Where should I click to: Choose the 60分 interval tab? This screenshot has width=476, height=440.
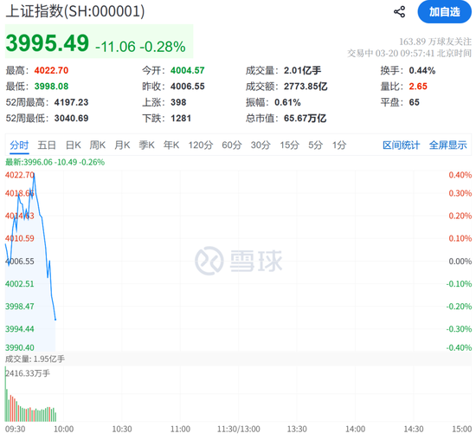(x=232, y=145)
